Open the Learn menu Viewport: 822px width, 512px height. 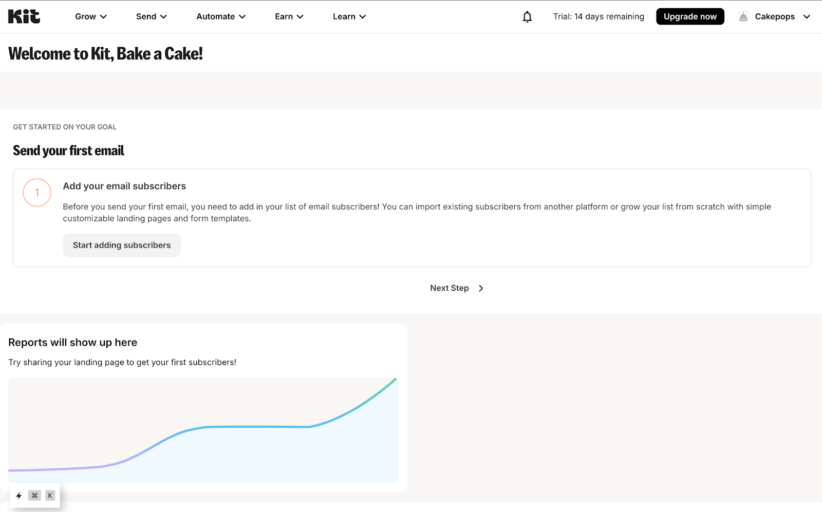349,16
